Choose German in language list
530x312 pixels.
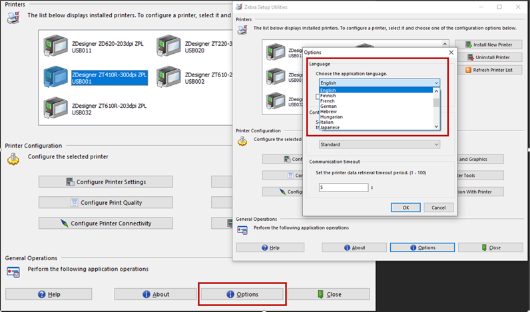[x=376, y=106]
